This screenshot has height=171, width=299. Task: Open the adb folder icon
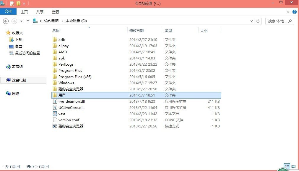[x=55, y=39]
